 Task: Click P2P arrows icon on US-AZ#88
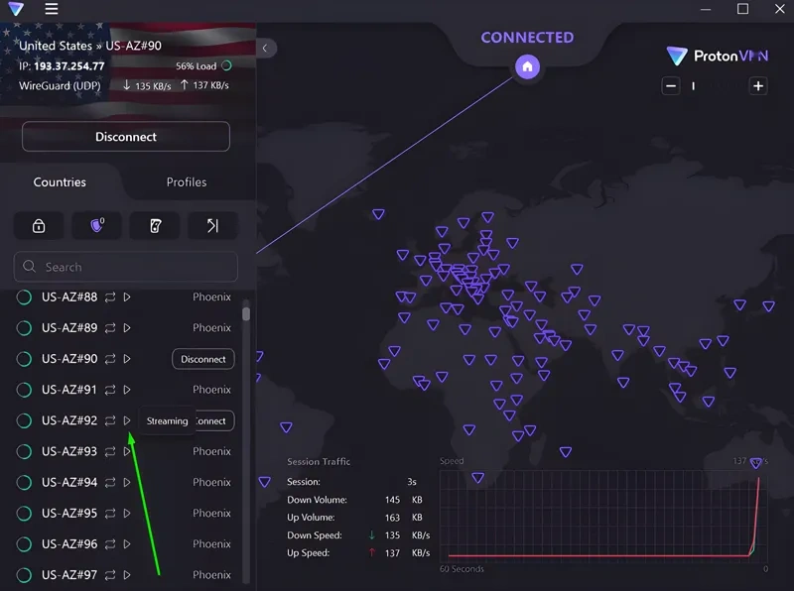tap(110, 297)
